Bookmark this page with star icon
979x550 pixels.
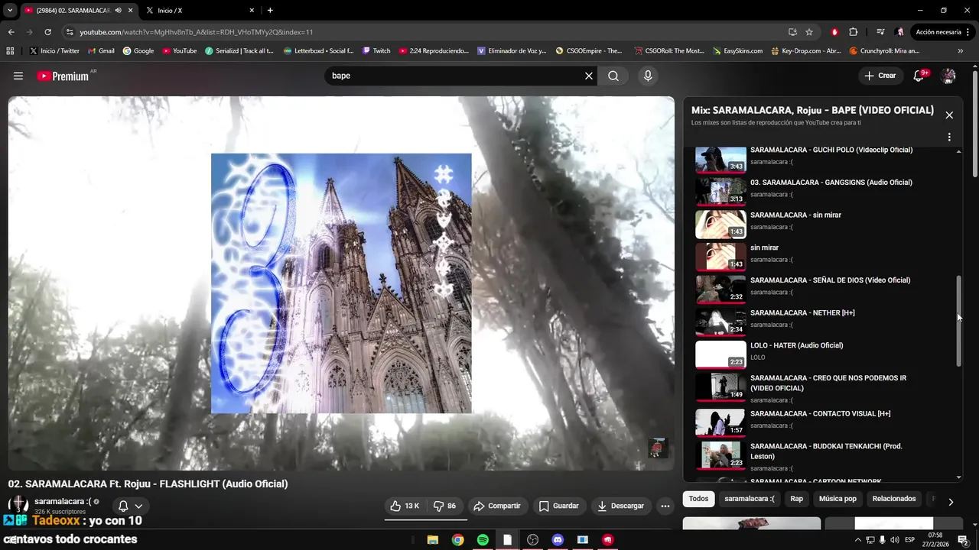809,32
